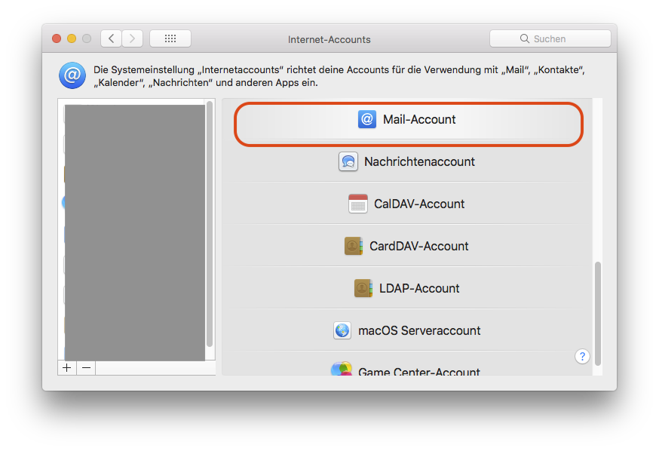Go back with the left chevron

(x=111, y=38)
